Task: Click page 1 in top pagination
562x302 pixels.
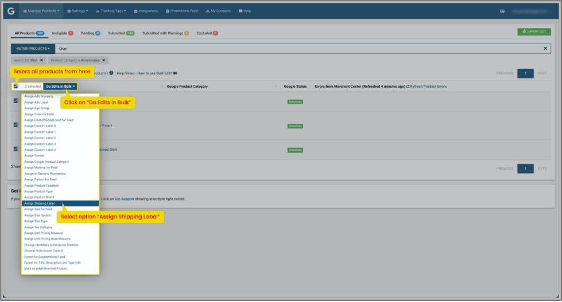Action: [525, 73]
